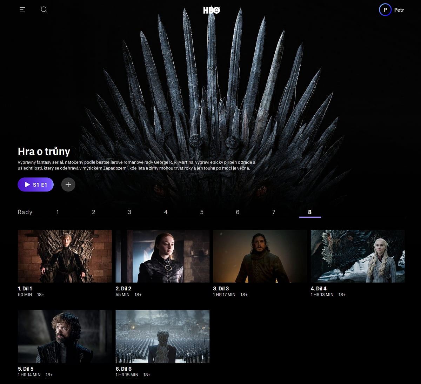Open Petr's profile avatar
Viewport: 421px width, 384px height.
[385, 10]
